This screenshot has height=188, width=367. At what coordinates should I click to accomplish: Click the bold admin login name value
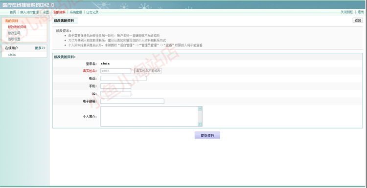[x=105, y=63]
